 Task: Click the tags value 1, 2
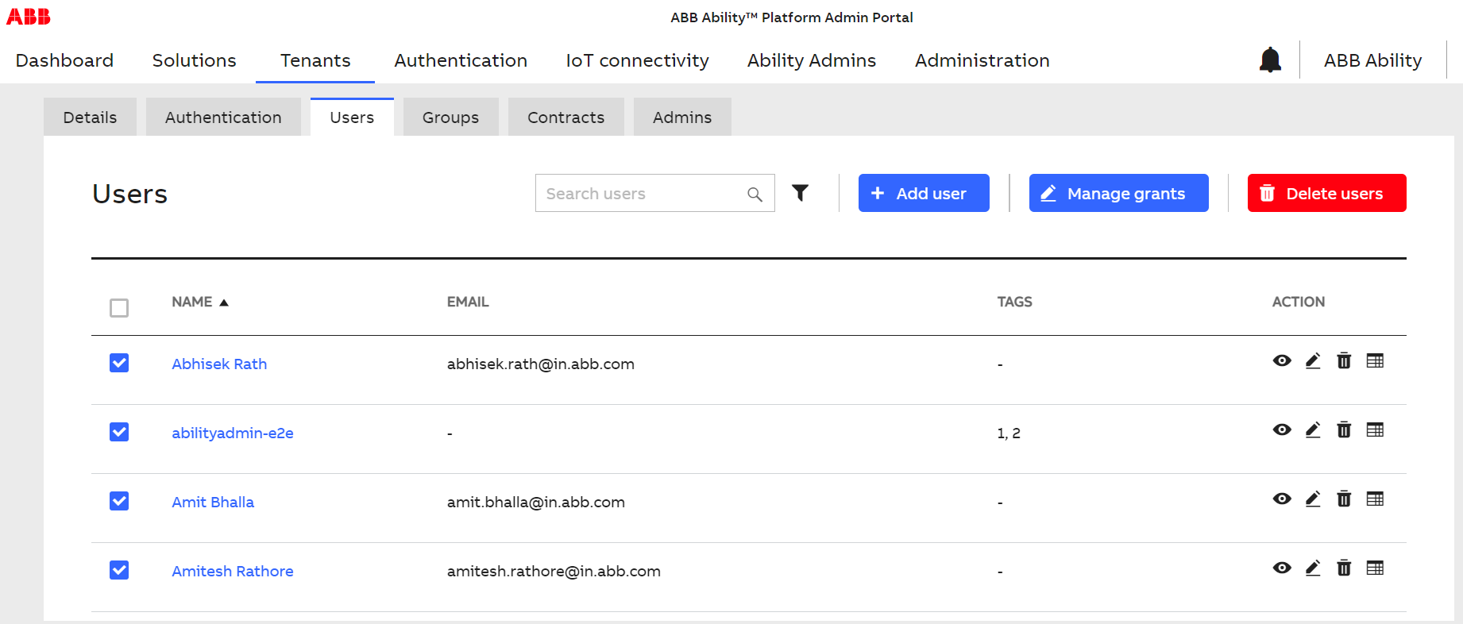click(1009, 433)
